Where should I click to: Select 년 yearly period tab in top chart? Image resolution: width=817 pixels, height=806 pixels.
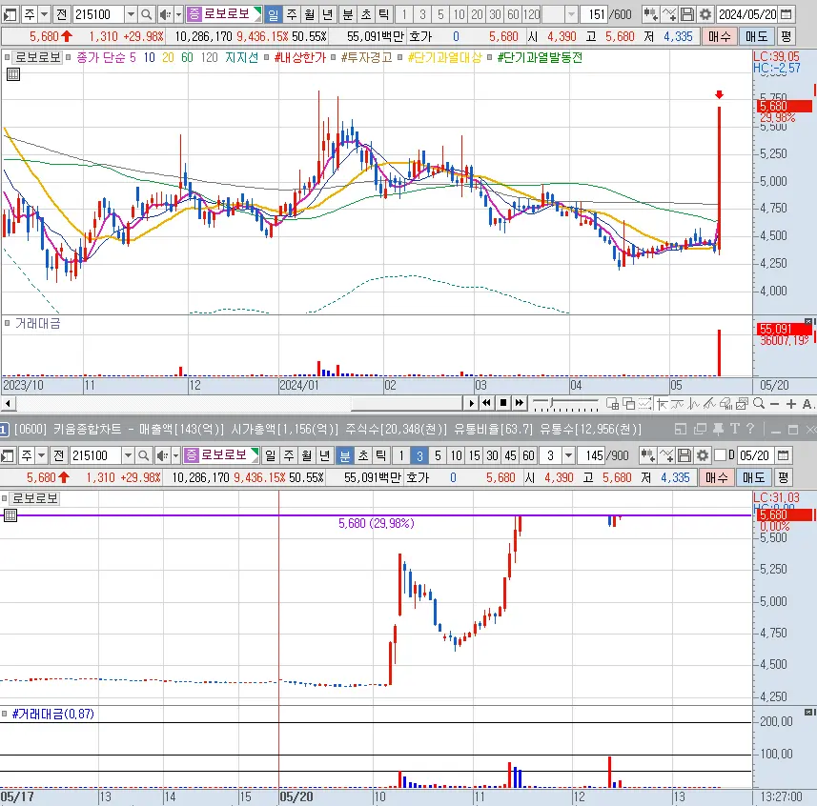point(327,14)
